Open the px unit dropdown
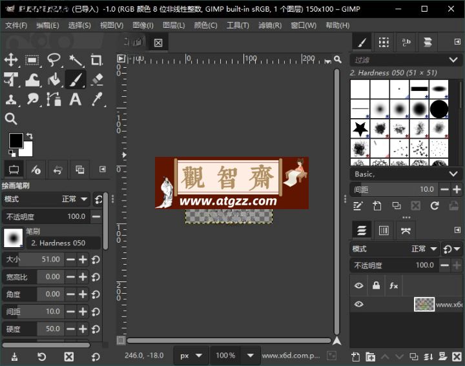Image resolution: width=465 pixels, height=366 pixels. 191,355
